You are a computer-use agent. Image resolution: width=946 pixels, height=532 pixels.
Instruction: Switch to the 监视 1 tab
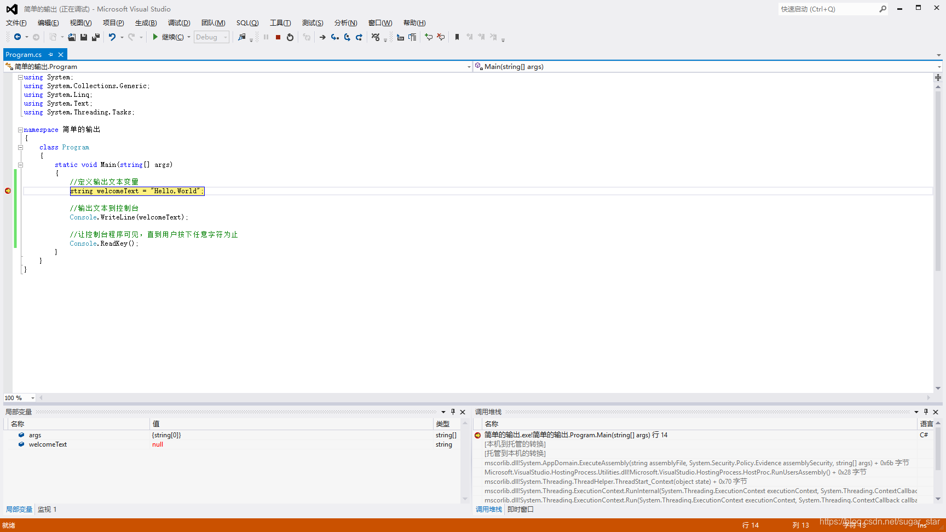[x=47, y=510]
